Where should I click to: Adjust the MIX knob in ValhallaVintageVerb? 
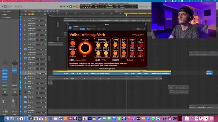73,43
